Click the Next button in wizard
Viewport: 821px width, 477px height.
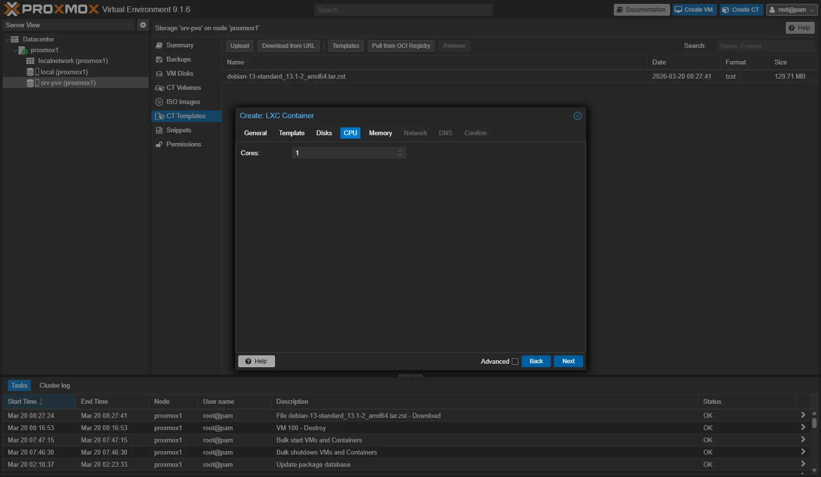568,361
